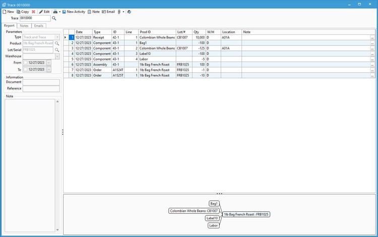Open note ellipsis for row 8 Order A1525T
Image resolution: width=378 pixels, height=237 pixels.
(x=372, y=76)
